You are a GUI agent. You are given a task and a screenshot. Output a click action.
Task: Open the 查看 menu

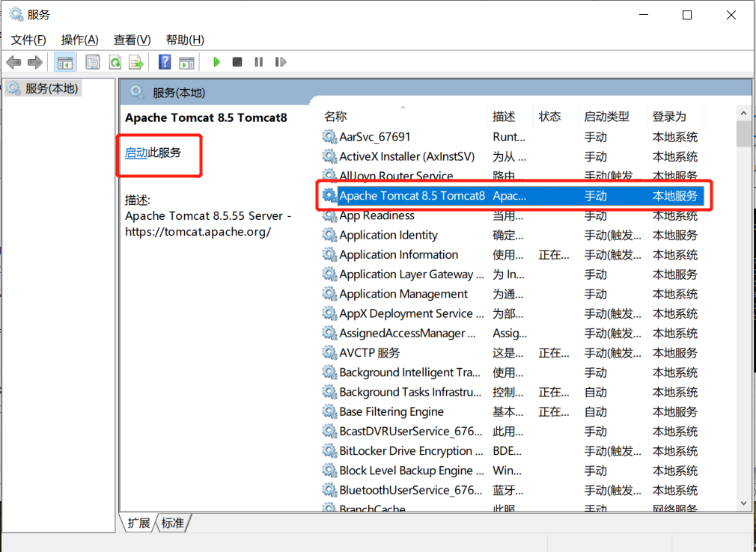point(132,40)
